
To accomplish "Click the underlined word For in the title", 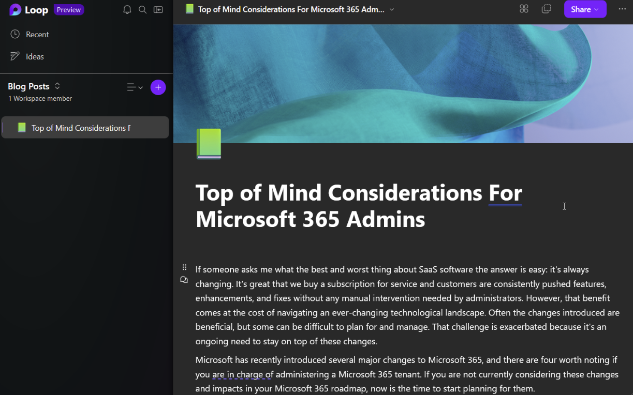I will (x=505, y=193).
